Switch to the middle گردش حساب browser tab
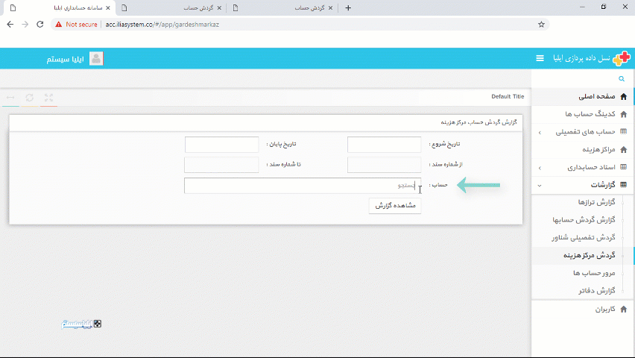The width and height of the screenshot is (635, 358). [x=199, y=7]
